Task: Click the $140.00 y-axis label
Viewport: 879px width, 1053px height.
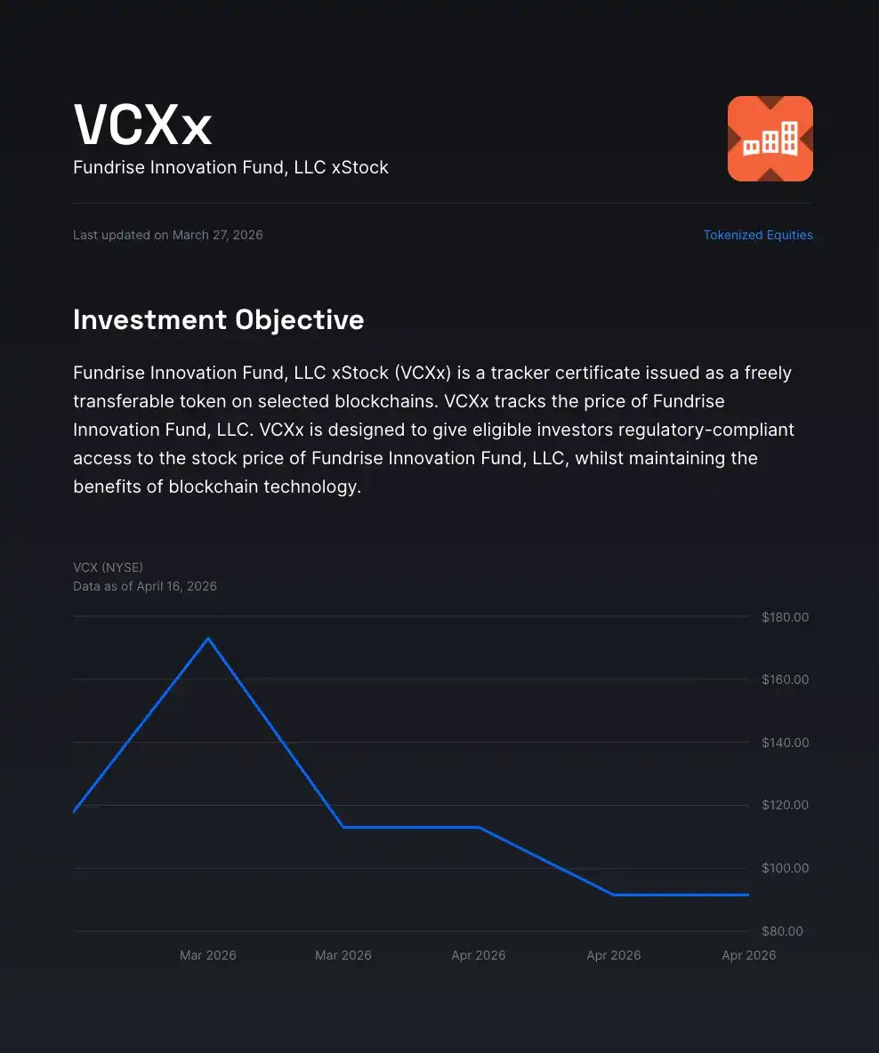Action: click(785, 743)
